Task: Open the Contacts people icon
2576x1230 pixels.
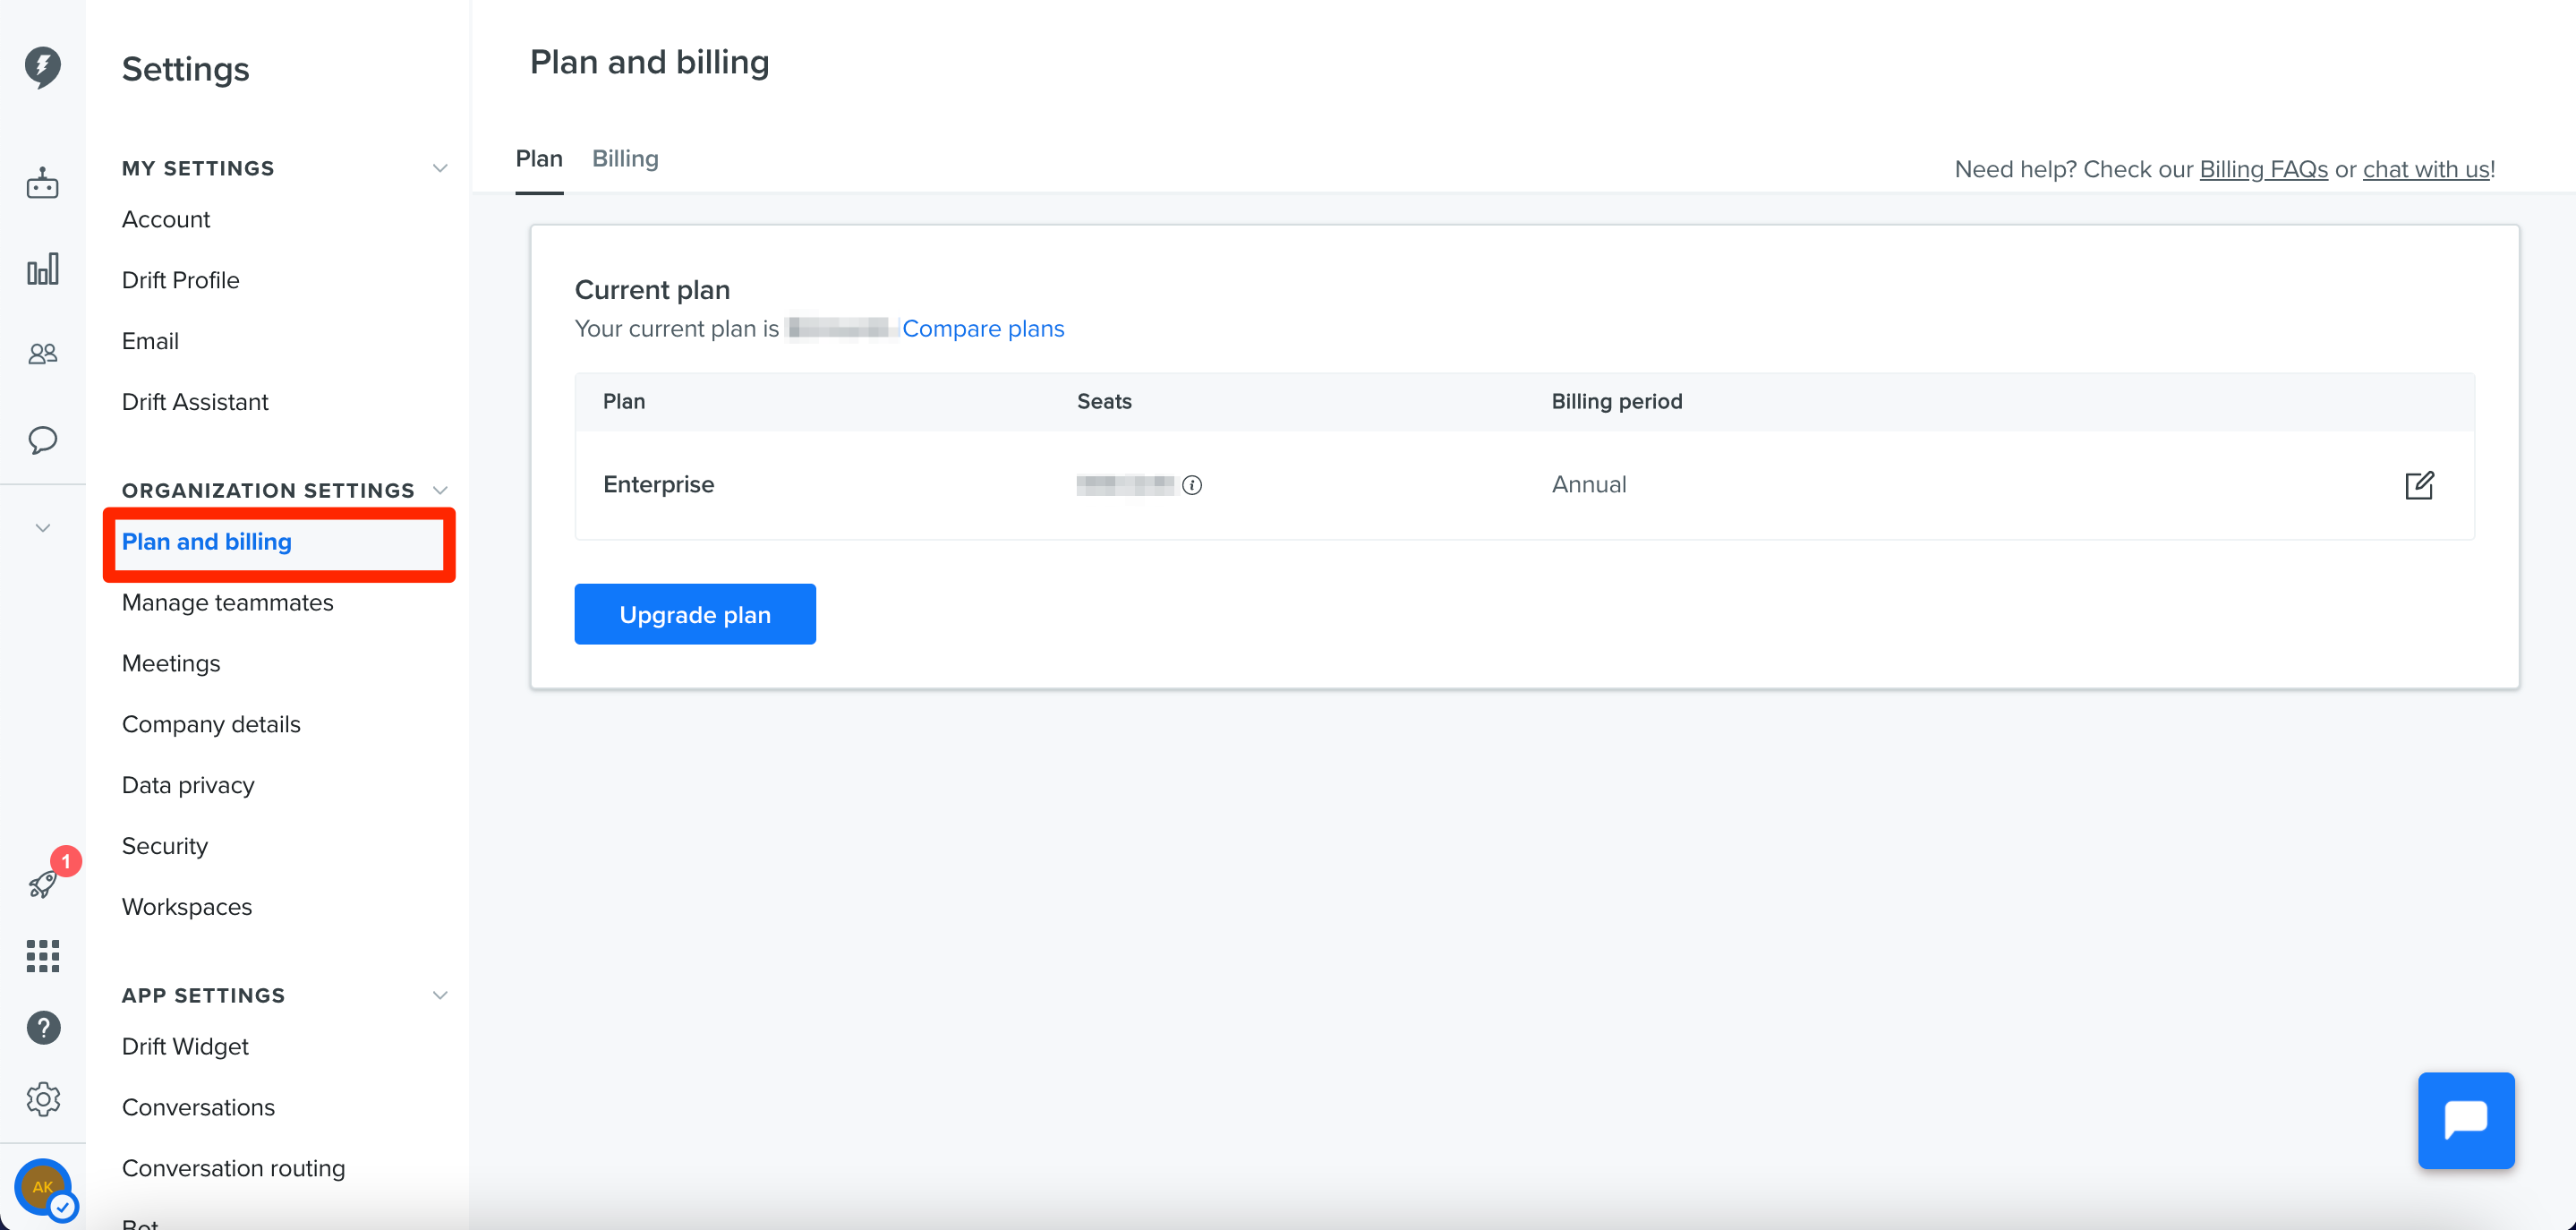Action: coord(42,353)
